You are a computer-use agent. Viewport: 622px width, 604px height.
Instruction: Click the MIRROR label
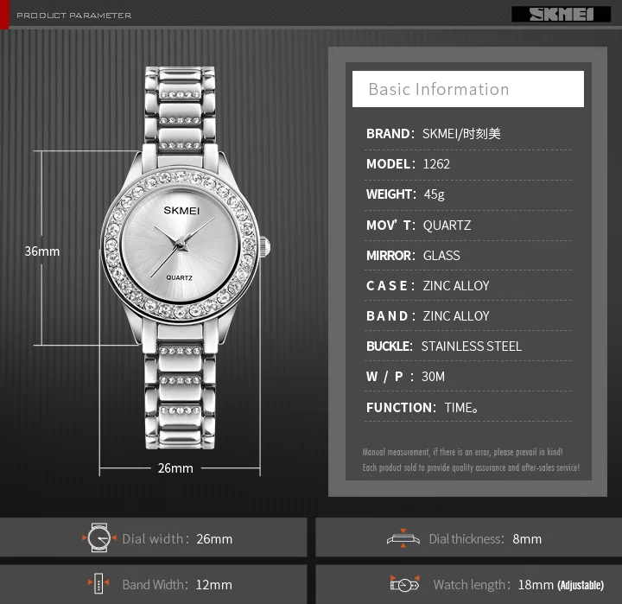[x=390, y=255]
